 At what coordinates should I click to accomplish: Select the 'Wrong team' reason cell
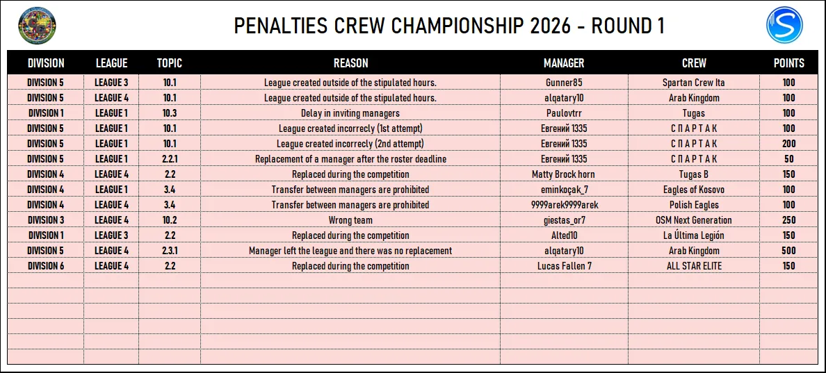tap(350, 220)
